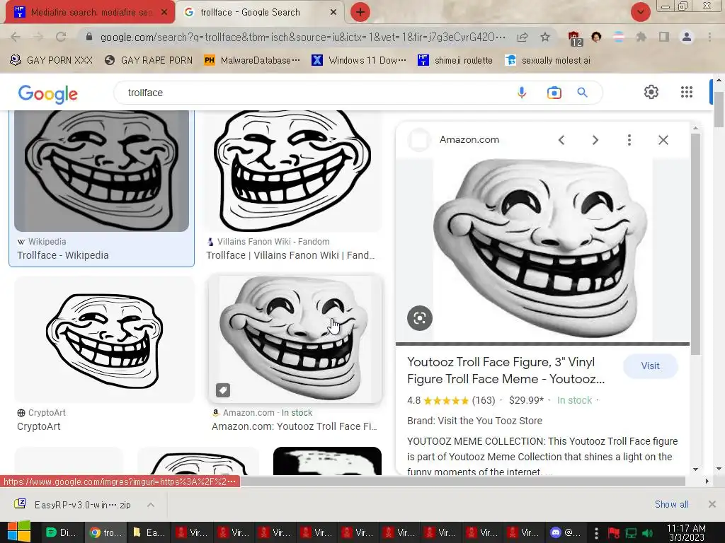
Task: Open the Wikipedia trollface thumbnail
Action: pos(102,170)
